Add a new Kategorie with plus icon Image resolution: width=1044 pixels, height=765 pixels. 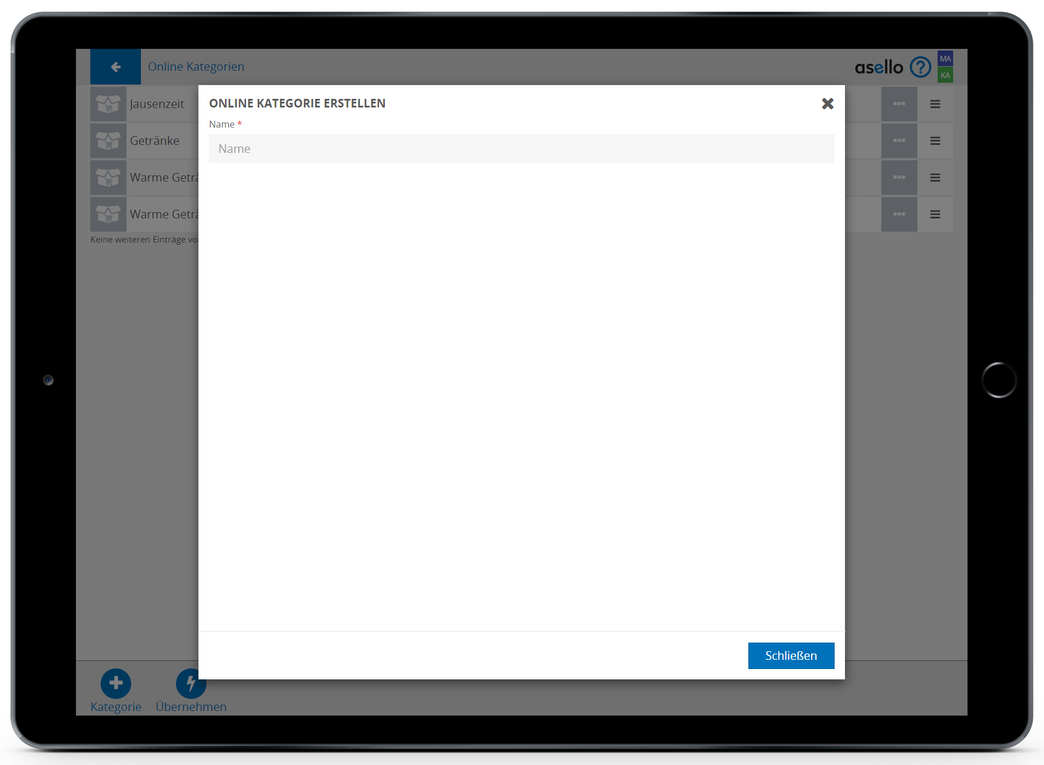116,683
